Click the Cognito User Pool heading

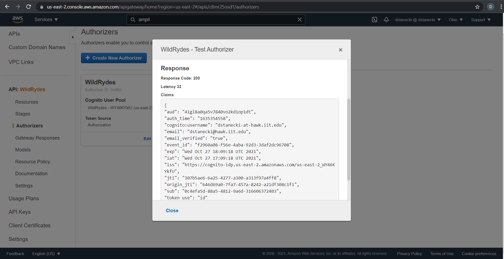click(x=105, y=100)
